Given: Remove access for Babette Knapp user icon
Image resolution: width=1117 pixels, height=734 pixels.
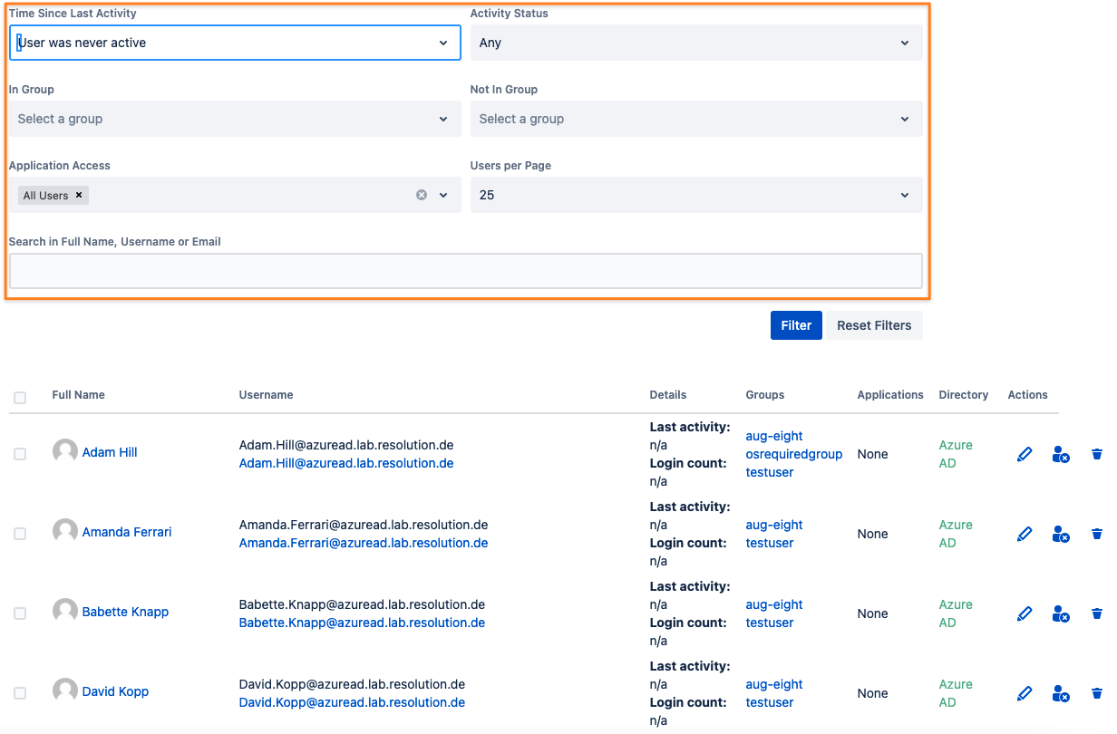Looking at the screenshot, I should point(1061,613).
